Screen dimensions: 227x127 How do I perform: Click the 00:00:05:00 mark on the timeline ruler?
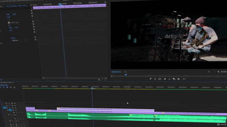tap(183, 87)
